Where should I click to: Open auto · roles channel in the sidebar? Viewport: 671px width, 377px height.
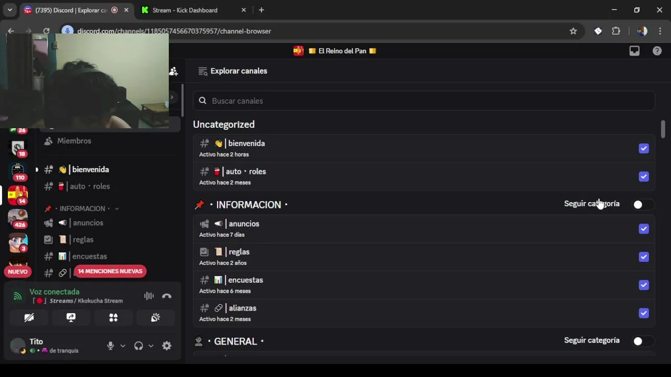109,186
